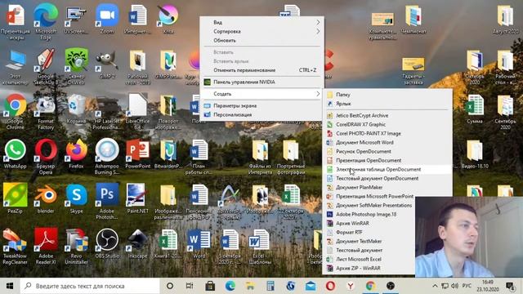
Task: Select Документ PlanMaker entry
Action: pyautogui.click(x=387, y=188)
